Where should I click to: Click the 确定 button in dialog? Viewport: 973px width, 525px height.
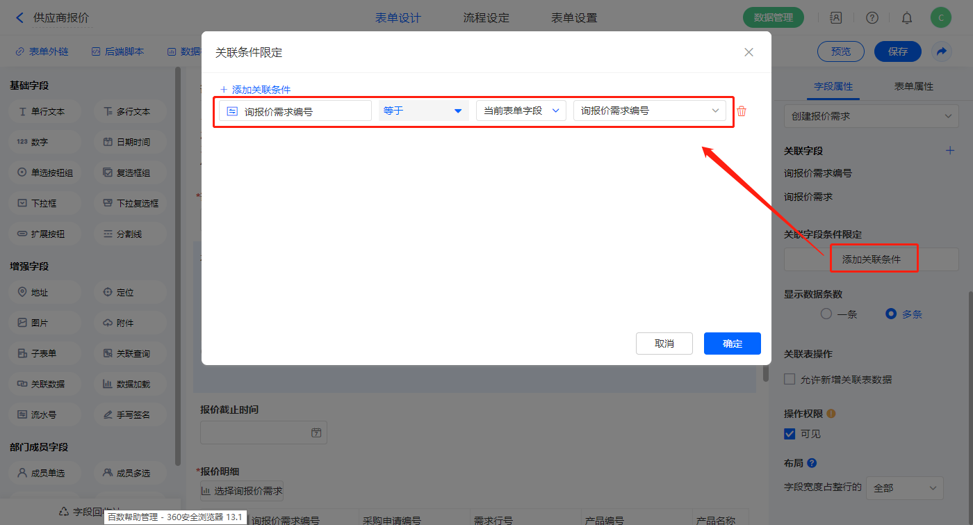(732, 344)
